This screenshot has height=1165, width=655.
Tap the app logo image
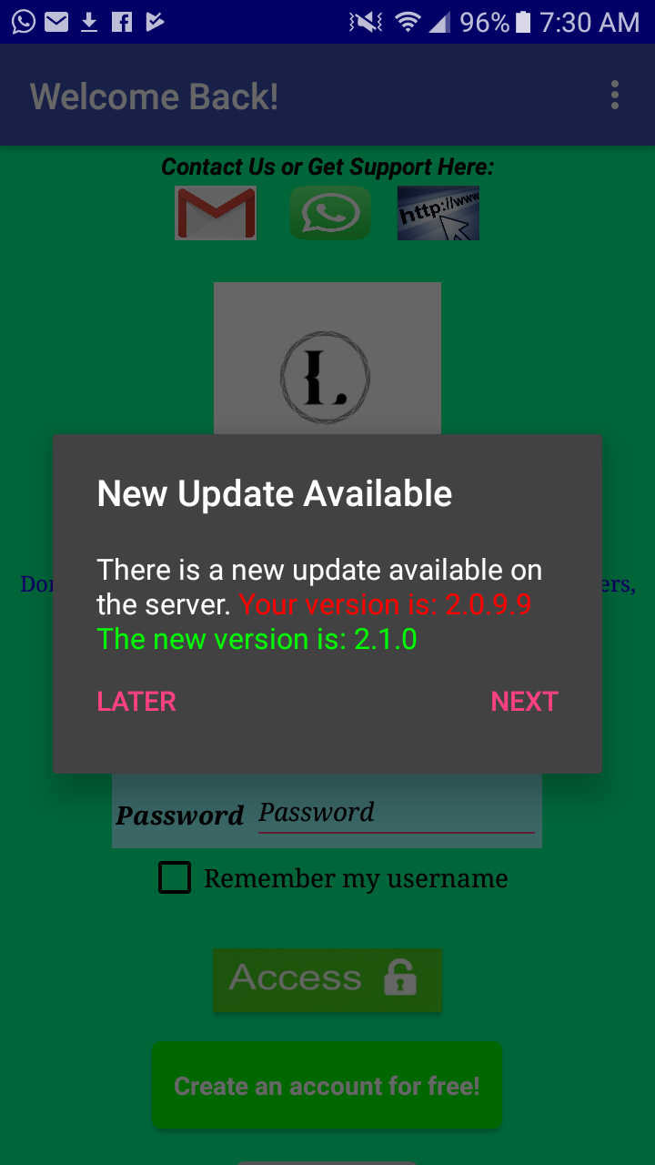327,359
